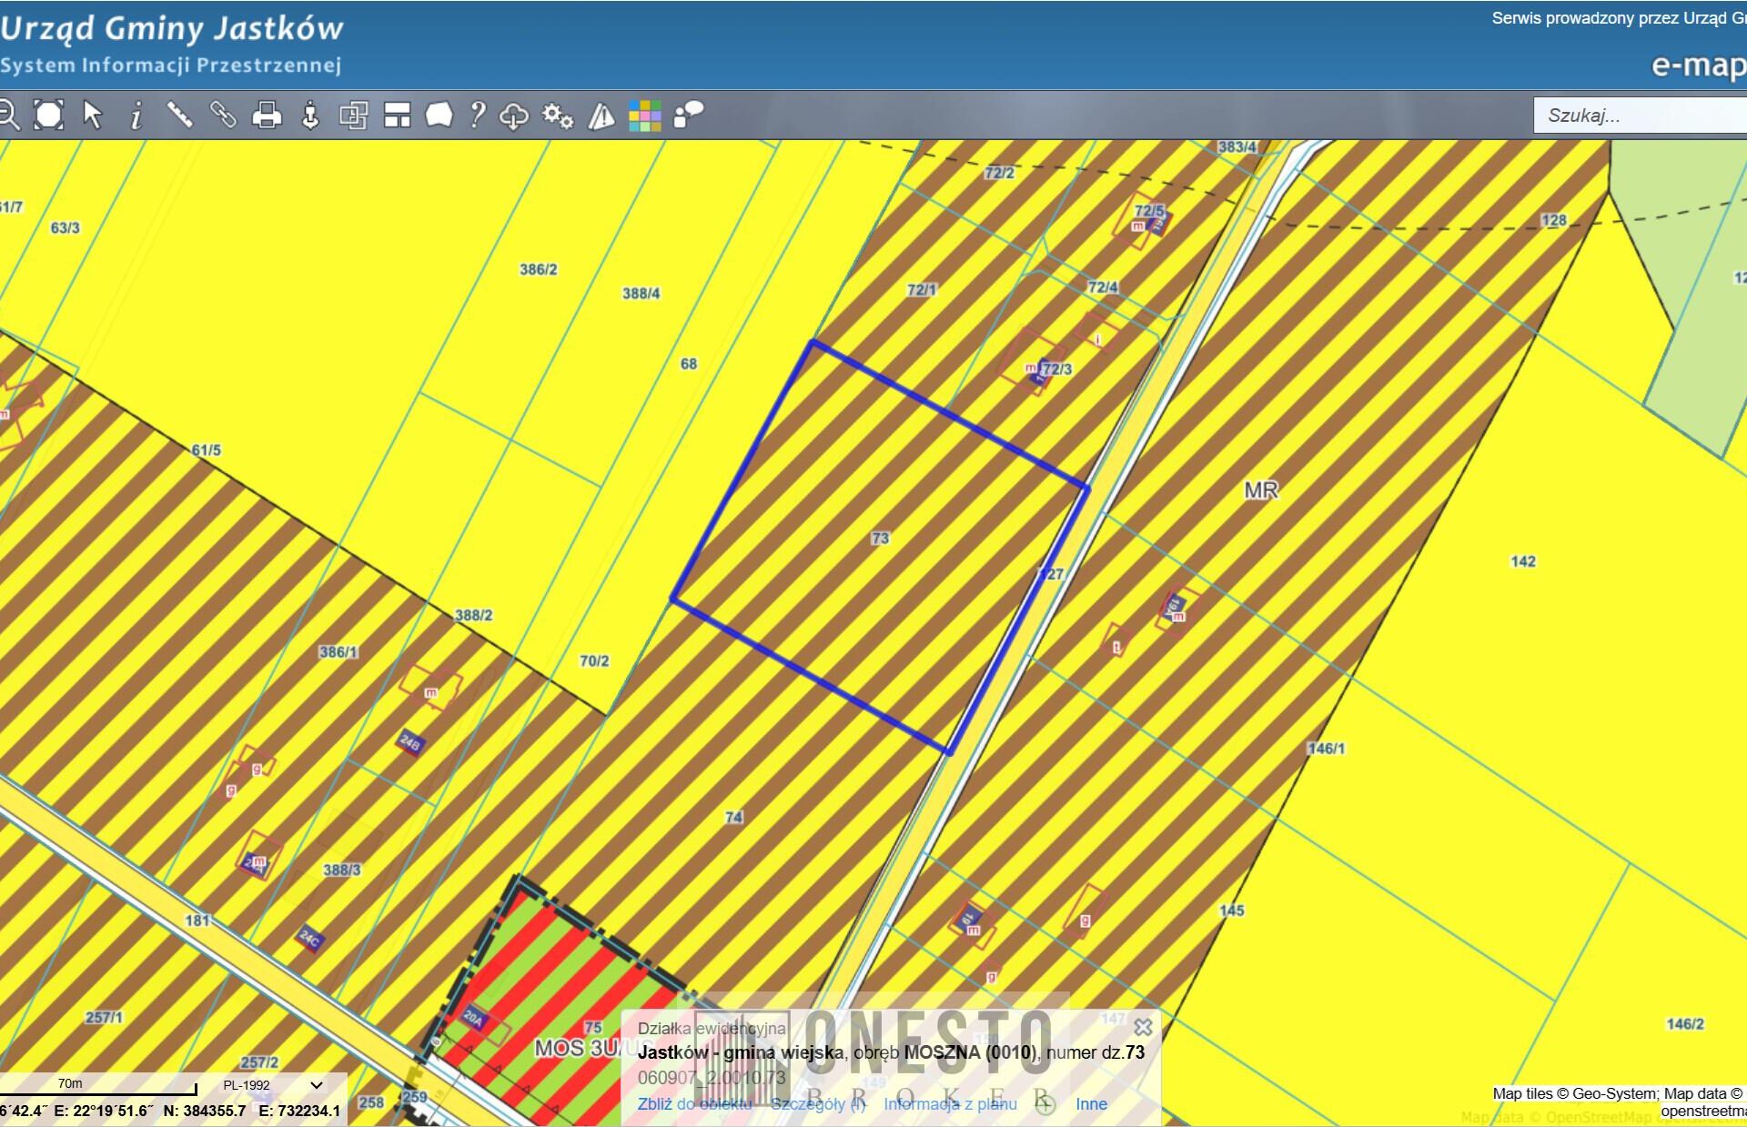The width and height of the screenshot is (1747, 1127).
Task: Select the ruler measure tool
Action: coord(180,116)
